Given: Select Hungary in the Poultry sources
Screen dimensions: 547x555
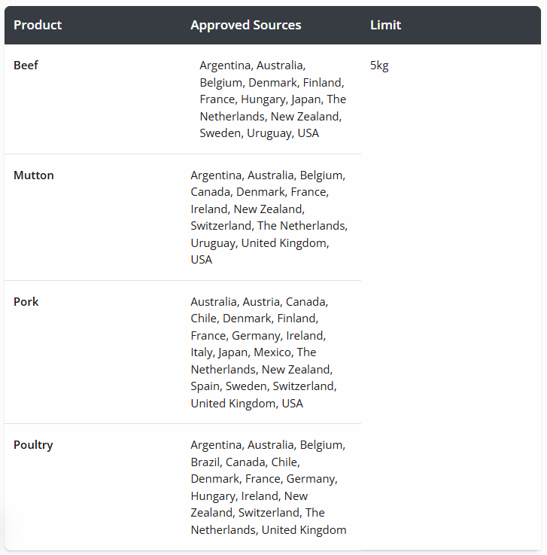Looking at the screenshot, I should click(213, 496).
